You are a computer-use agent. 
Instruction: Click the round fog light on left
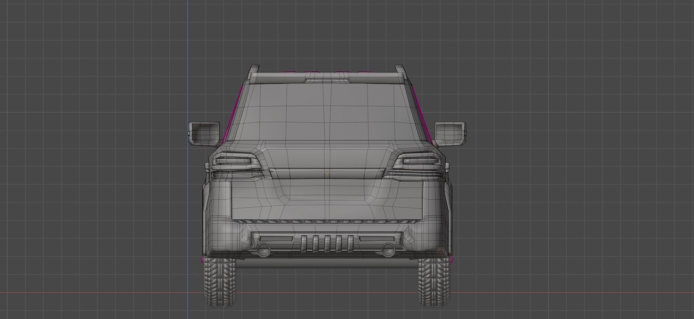point(264,250)
